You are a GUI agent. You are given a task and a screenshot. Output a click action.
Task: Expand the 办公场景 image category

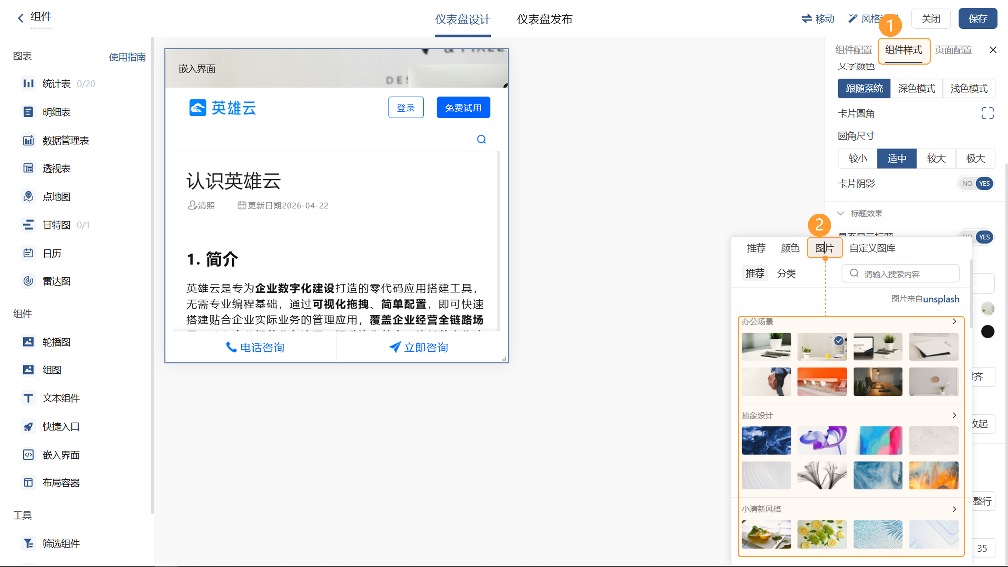pos(954,321)
